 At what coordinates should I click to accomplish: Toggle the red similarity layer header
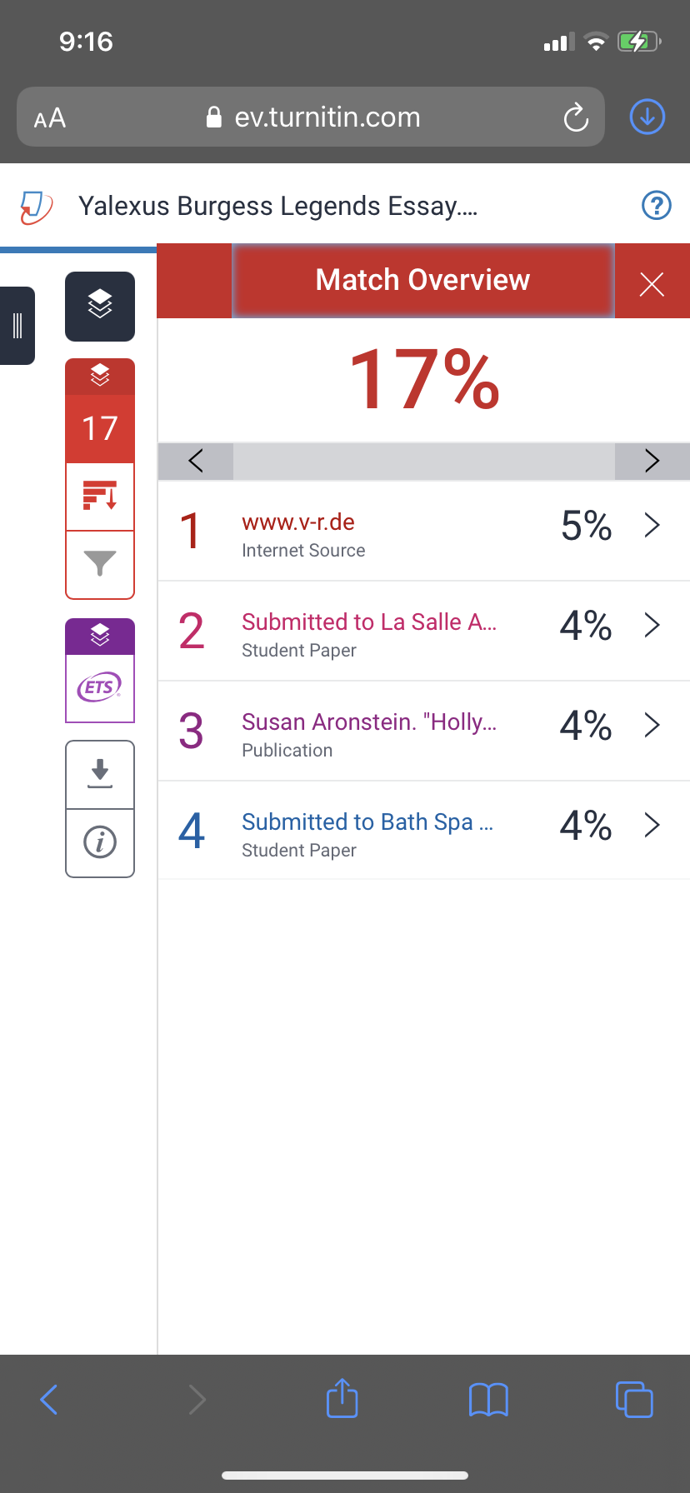coord(100,376)
